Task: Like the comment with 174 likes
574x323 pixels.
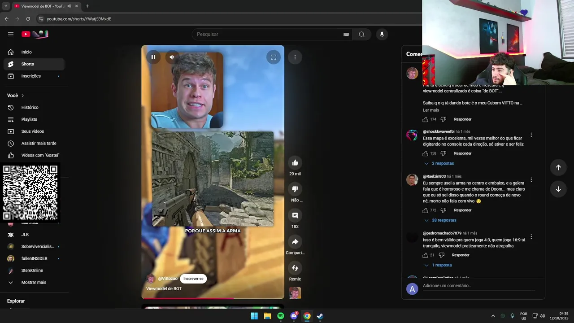Action: point(425,119)
